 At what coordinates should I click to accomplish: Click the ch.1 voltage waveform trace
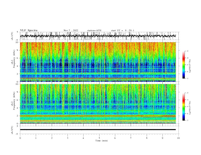click(x=98, y=36)
